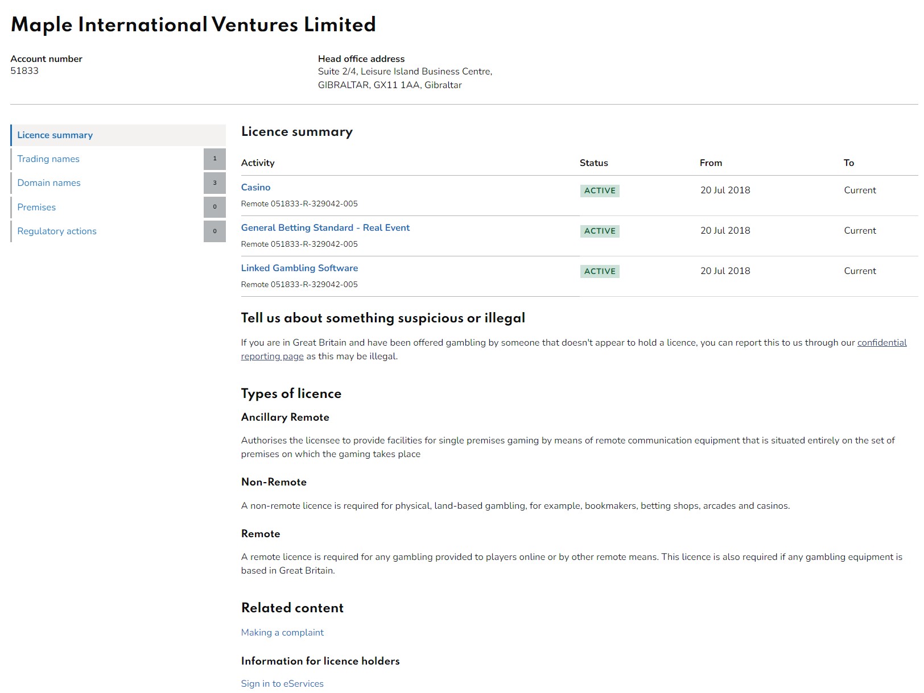Click the licence number under Casino
924x693 pixels.
click(299, 204)
